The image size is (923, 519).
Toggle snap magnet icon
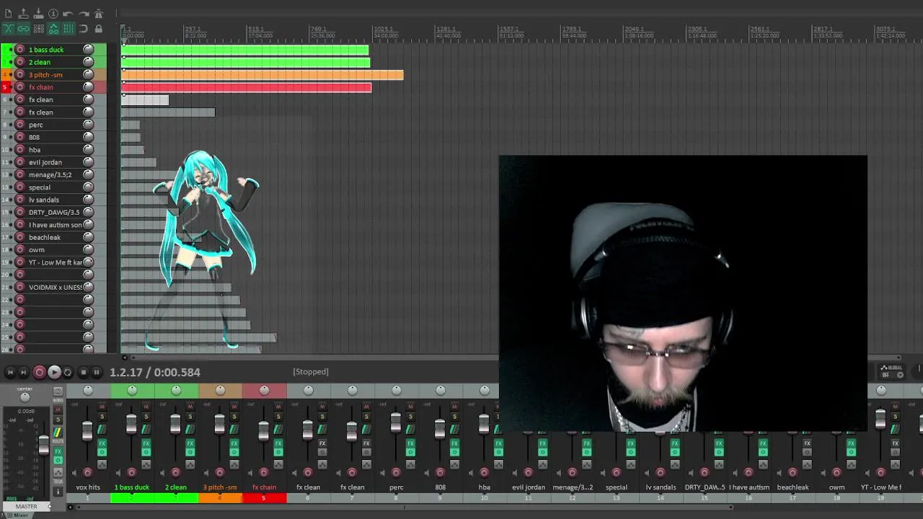click(83, 29)
